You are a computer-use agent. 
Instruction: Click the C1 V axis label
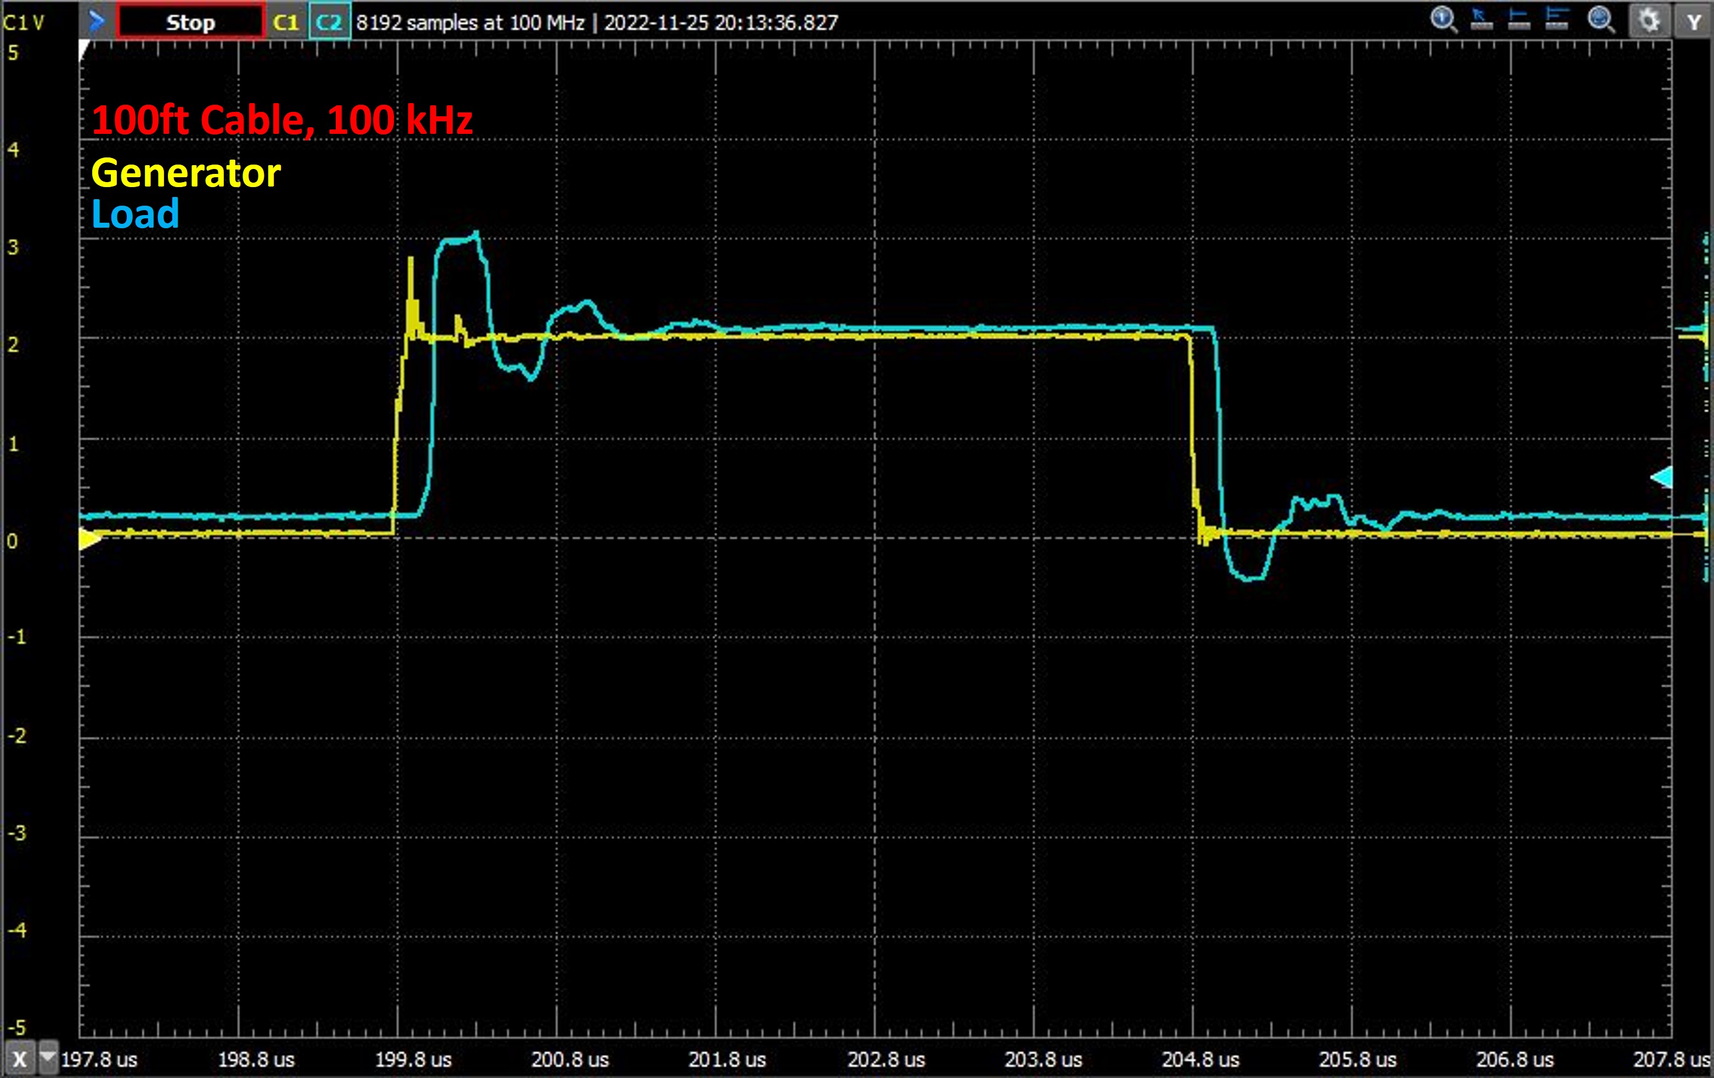click(24, 23)
